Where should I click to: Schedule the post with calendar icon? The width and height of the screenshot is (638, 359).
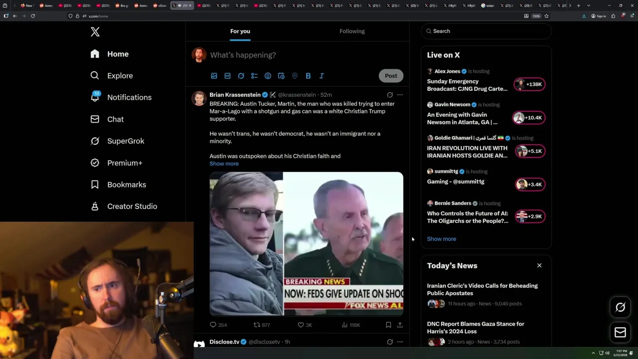pyautogui.click(x=281, y=76)
